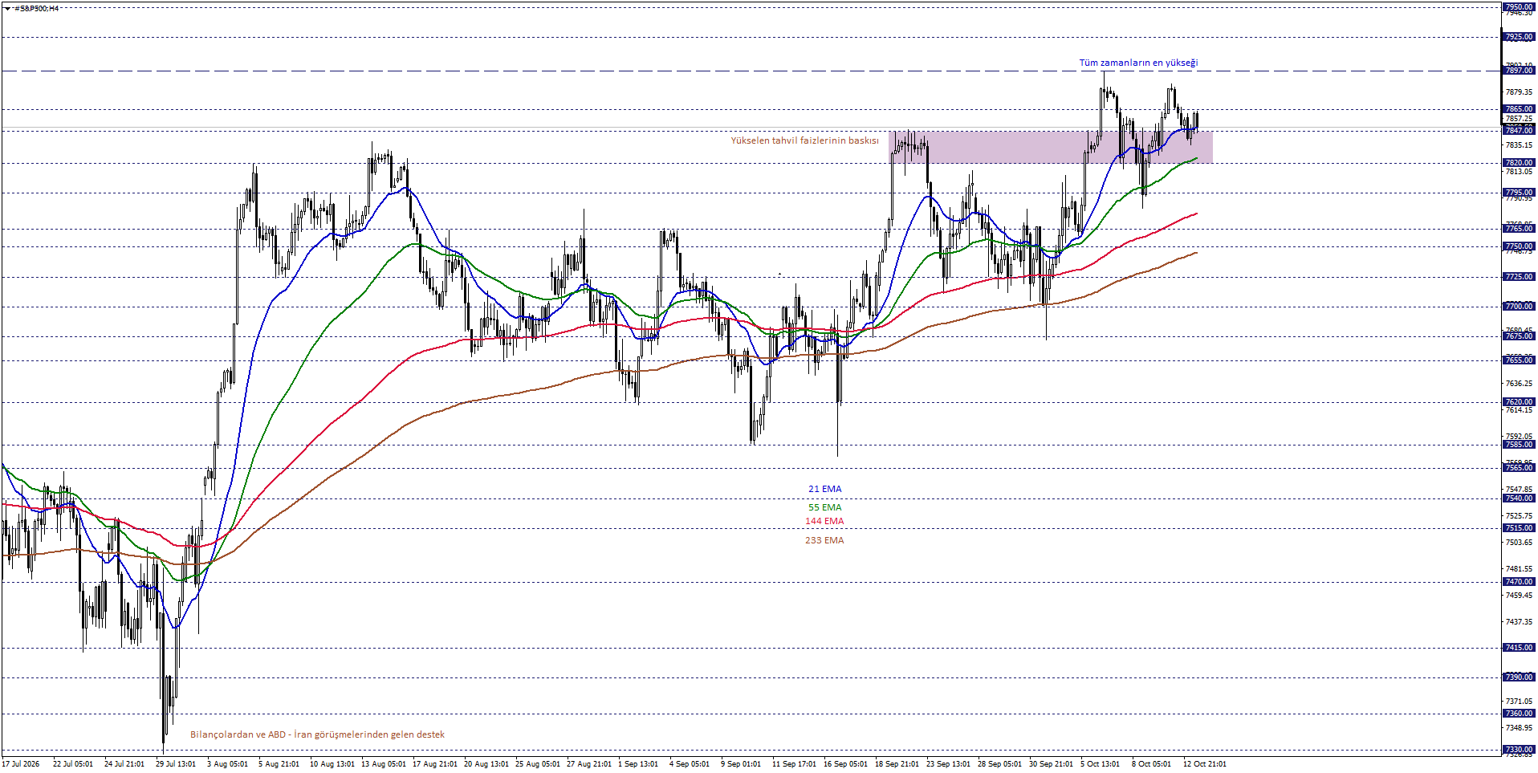Click the 7360.00 price level tag

click(1519, 714)
